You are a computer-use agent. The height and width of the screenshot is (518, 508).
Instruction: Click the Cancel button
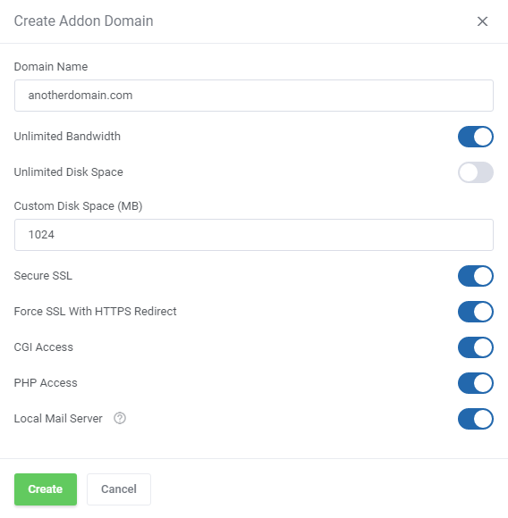tap(119, 489)
